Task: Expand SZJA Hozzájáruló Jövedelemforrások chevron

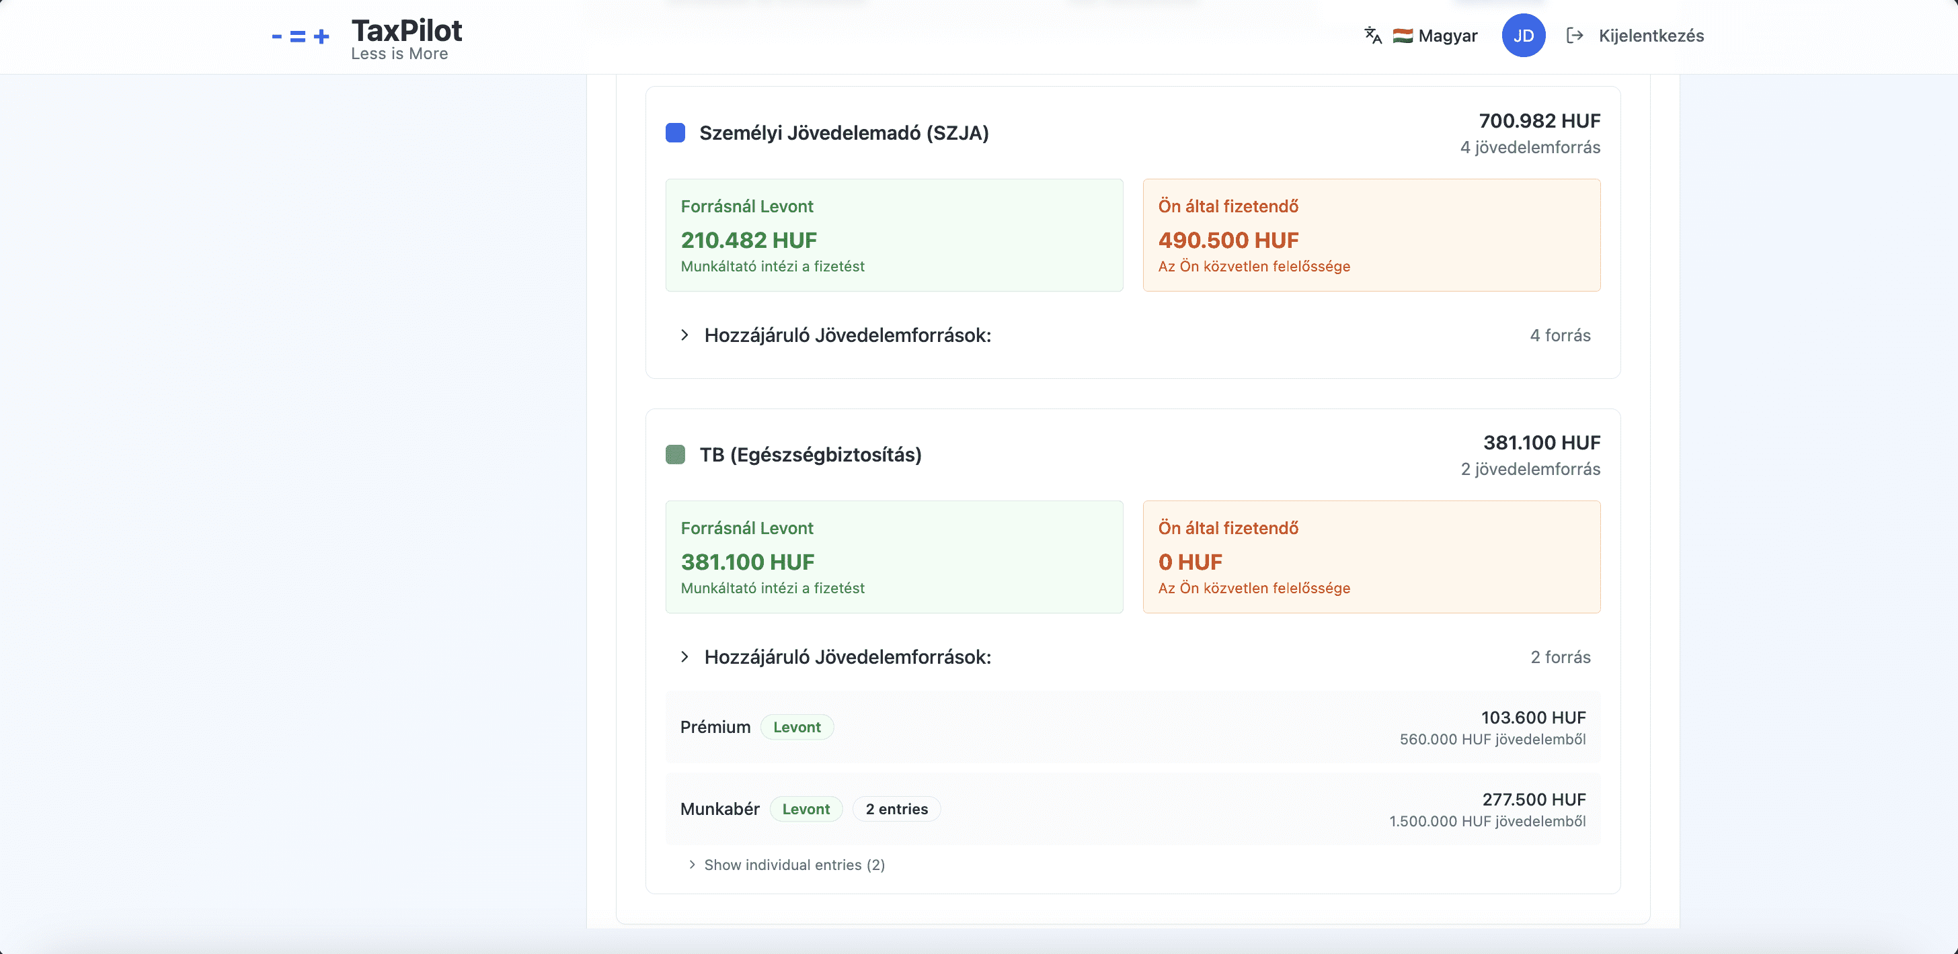Action: (685, 335)
